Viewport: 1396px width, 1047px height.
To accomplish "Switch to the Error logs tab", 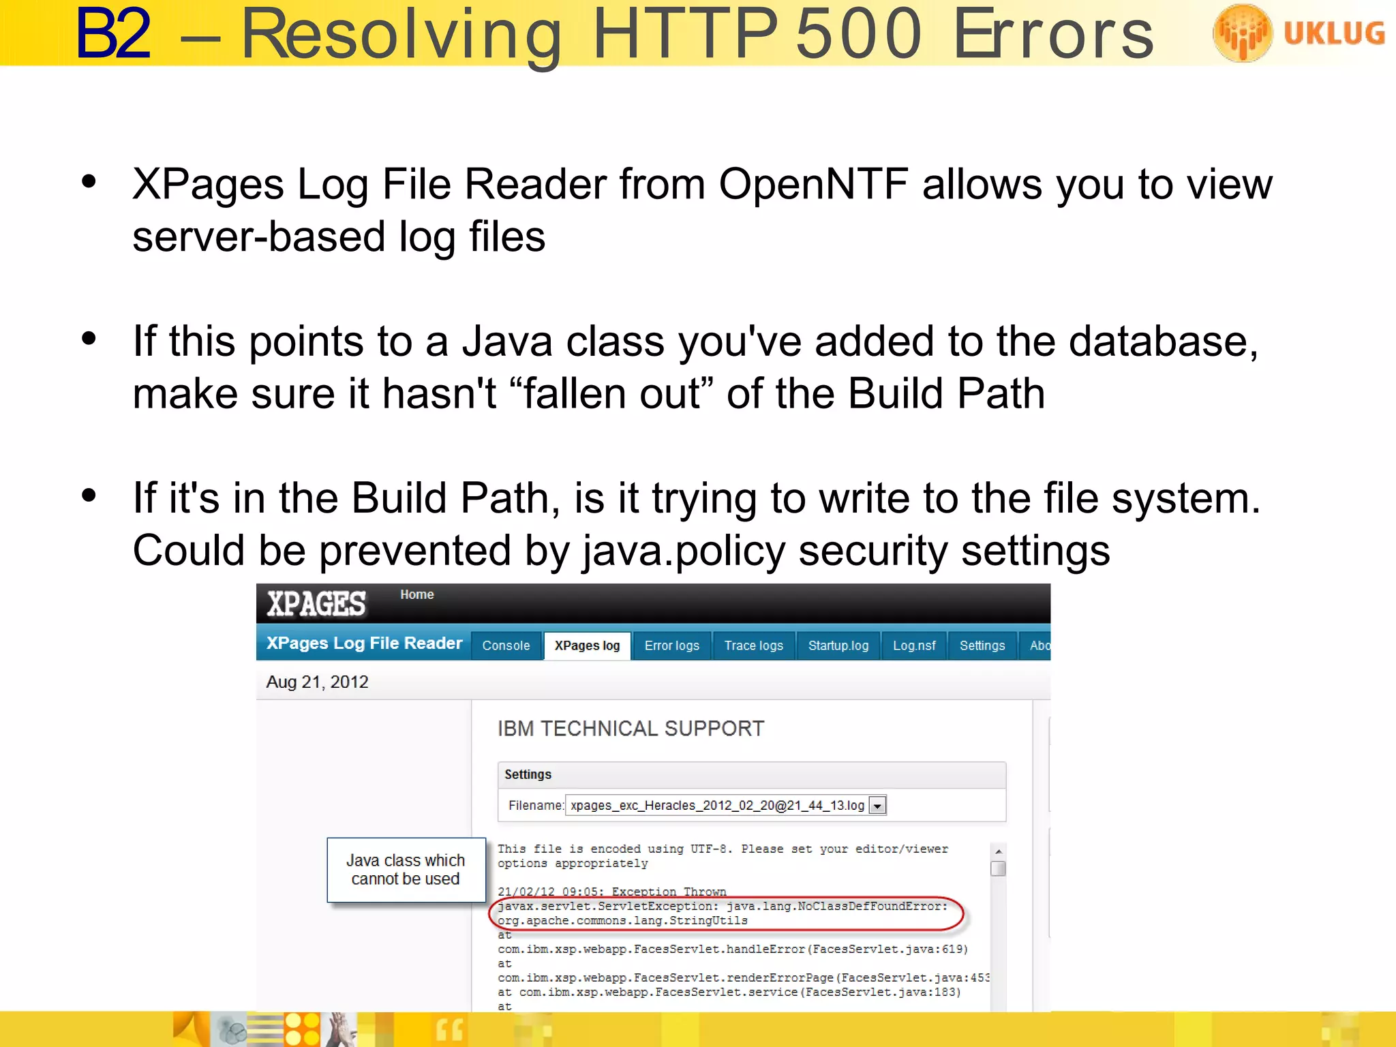I will (671, 646).
